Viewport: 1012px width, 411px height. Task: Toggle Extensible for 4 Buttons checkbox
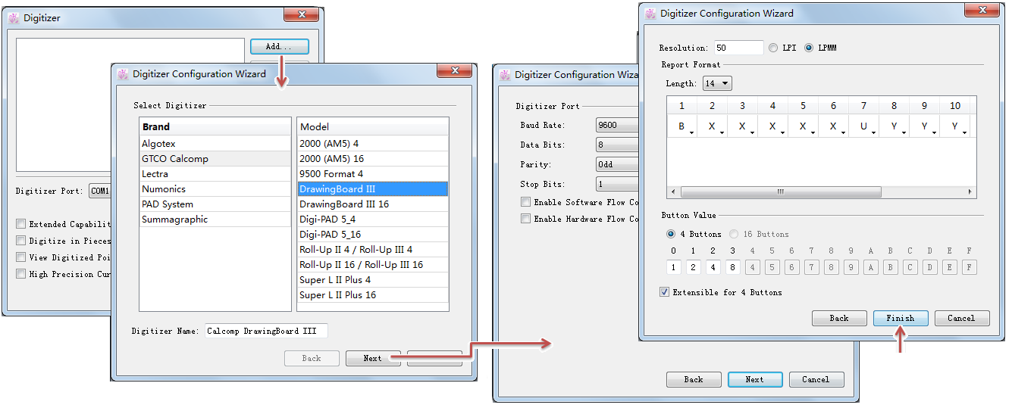[665, 292]
